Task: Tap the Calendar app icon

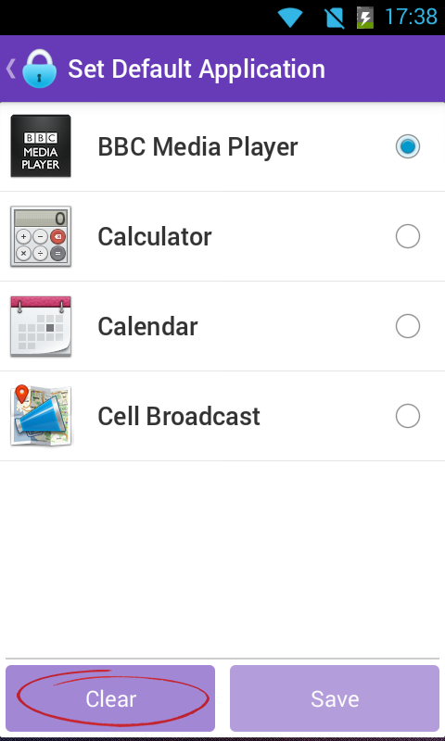Action: pyautogui.click(x=41, y=326)
